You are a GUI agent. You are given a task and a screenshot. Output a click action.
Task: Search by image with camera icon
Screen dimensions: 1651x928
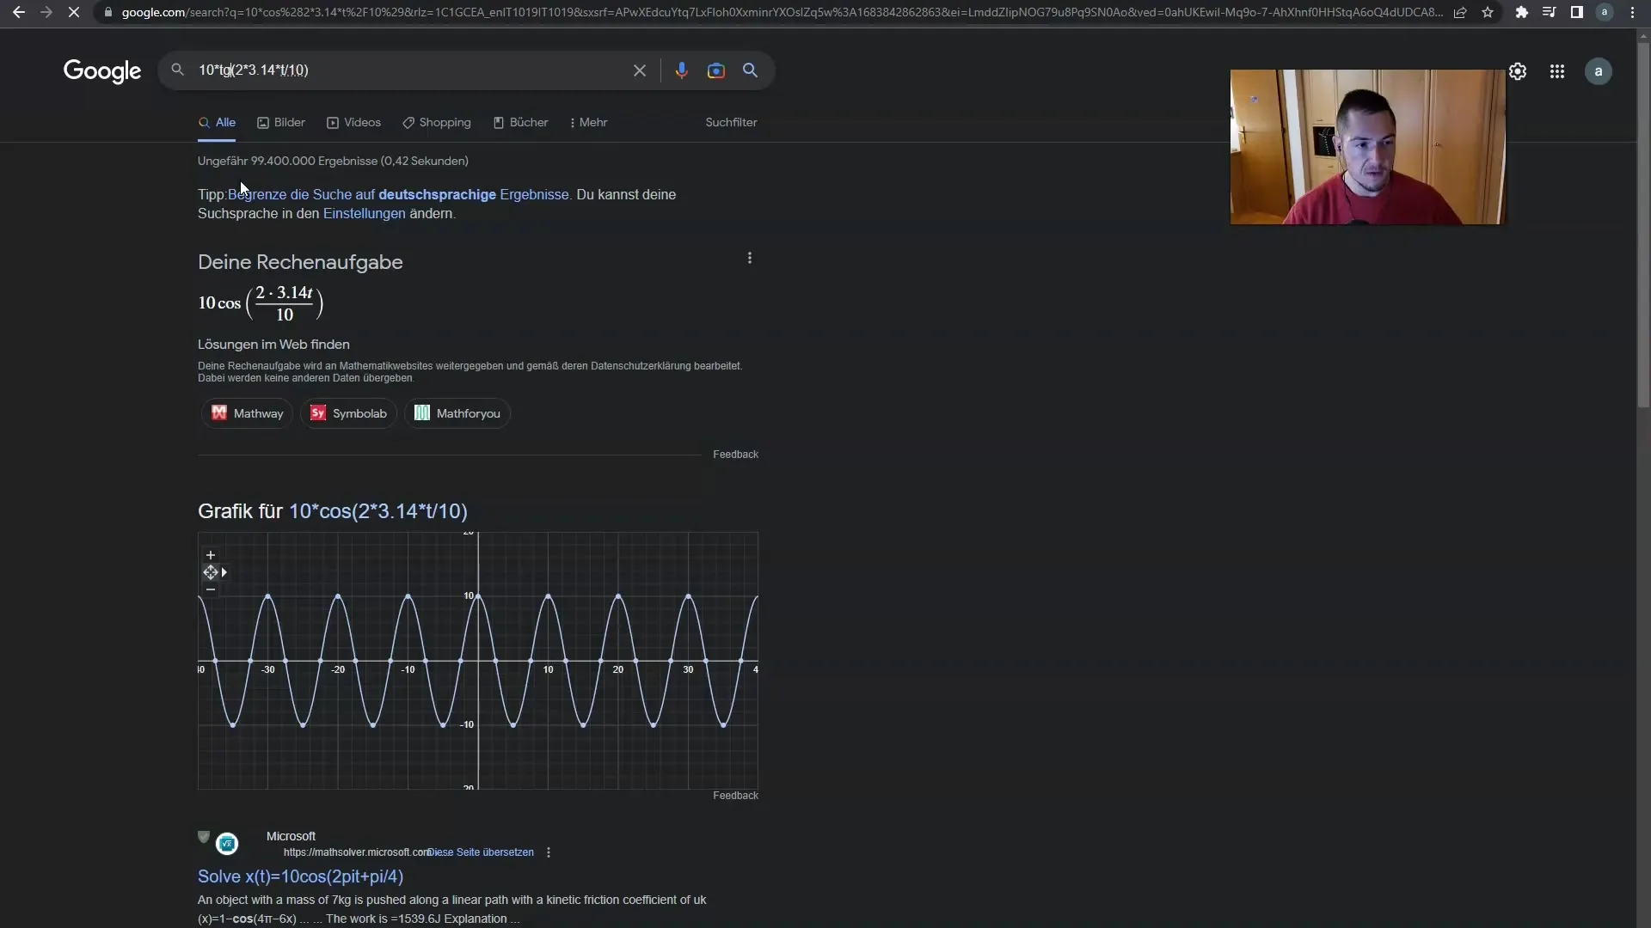pos(715,70)
